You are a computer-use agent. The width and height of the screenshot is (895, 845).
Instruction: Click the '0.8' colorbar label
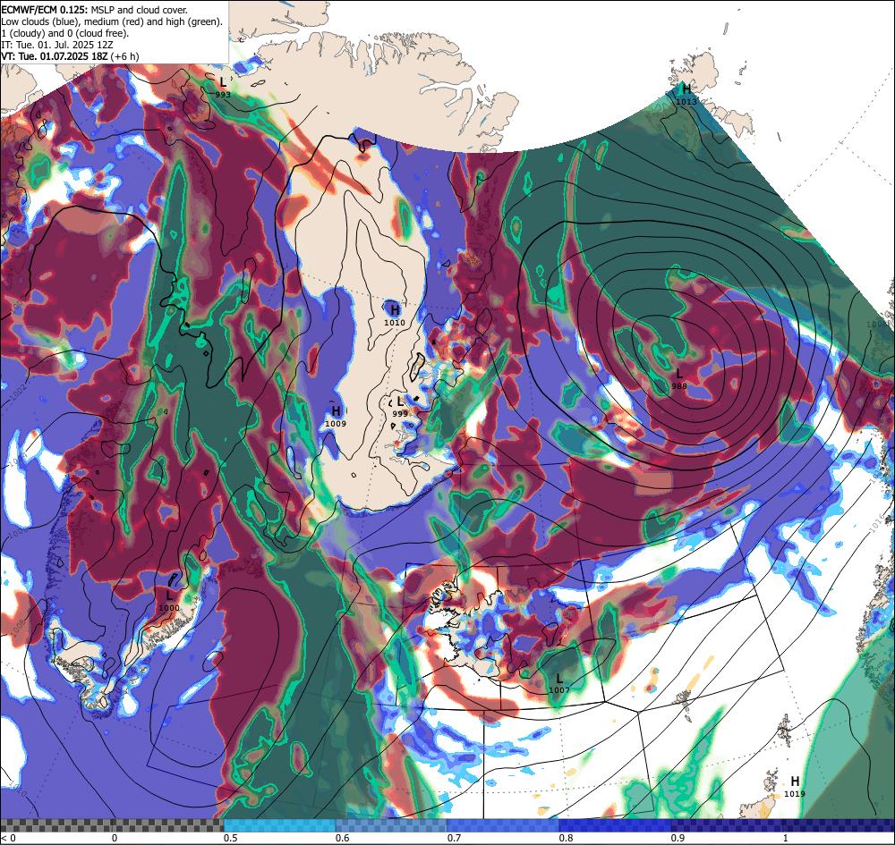(566, 838)
